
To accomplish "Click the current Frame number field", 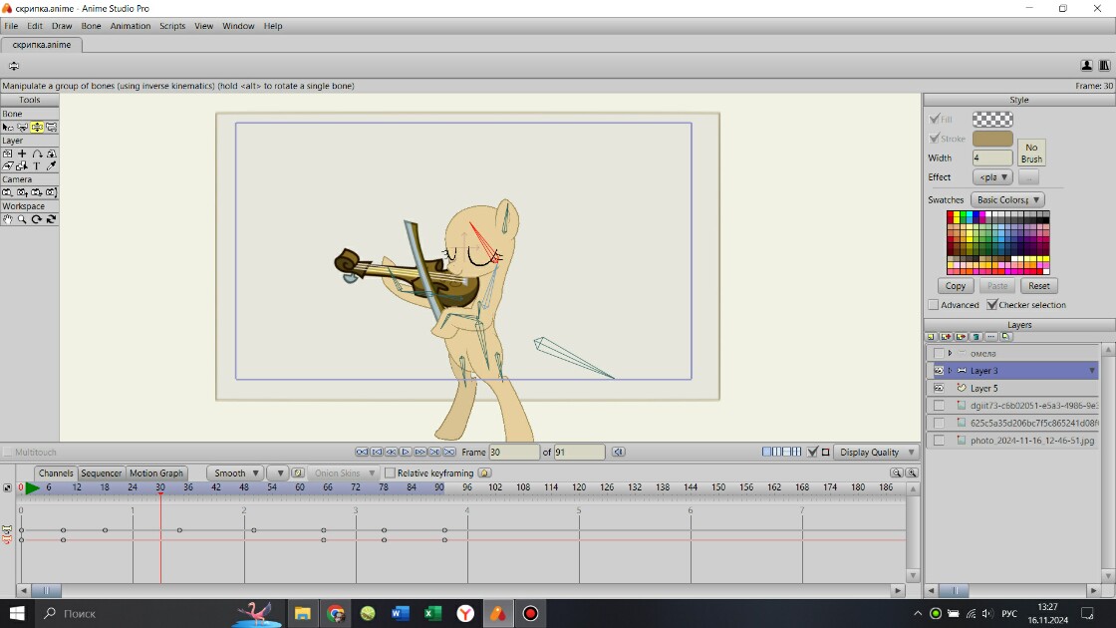I will 514,453.
